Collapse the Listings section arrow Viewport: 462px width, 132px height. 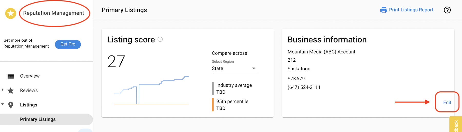point(3,104)
